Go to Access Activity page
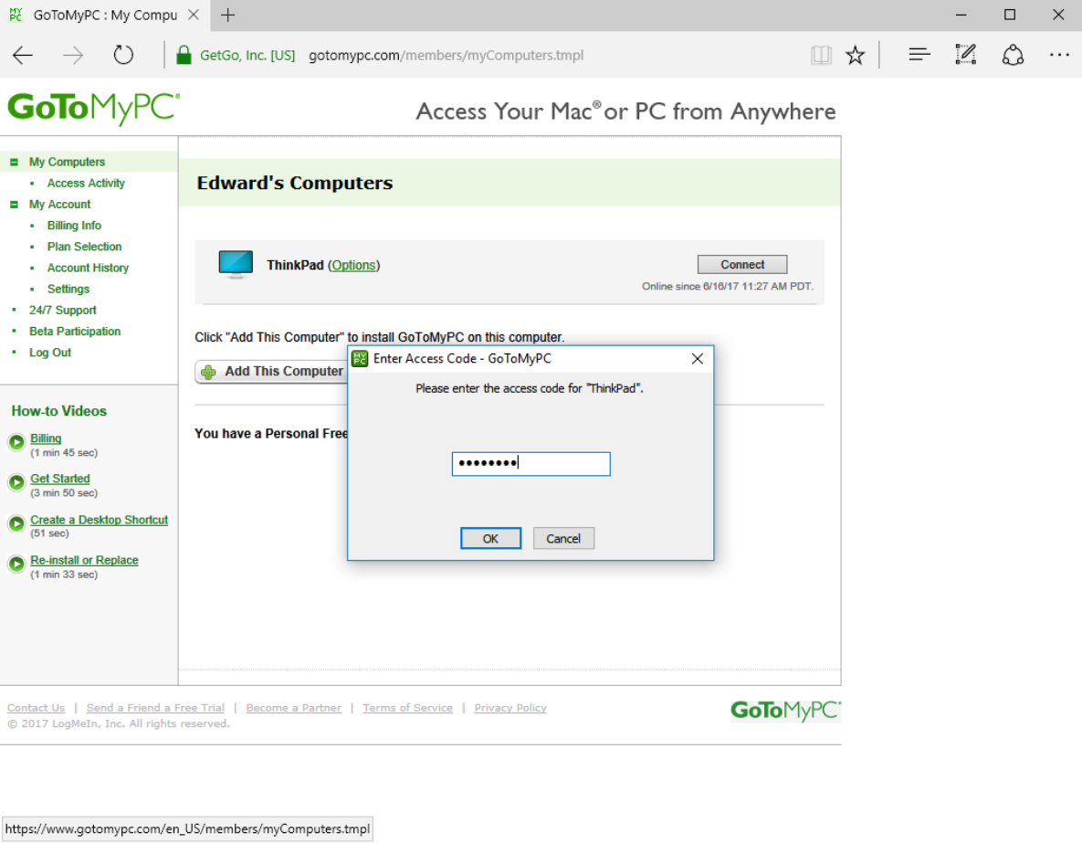 pyautogui.click(x=86, y=184)
